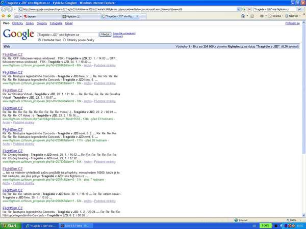Open the Skupiny Google link
306x229 pixels.
[x=42, y=23]
